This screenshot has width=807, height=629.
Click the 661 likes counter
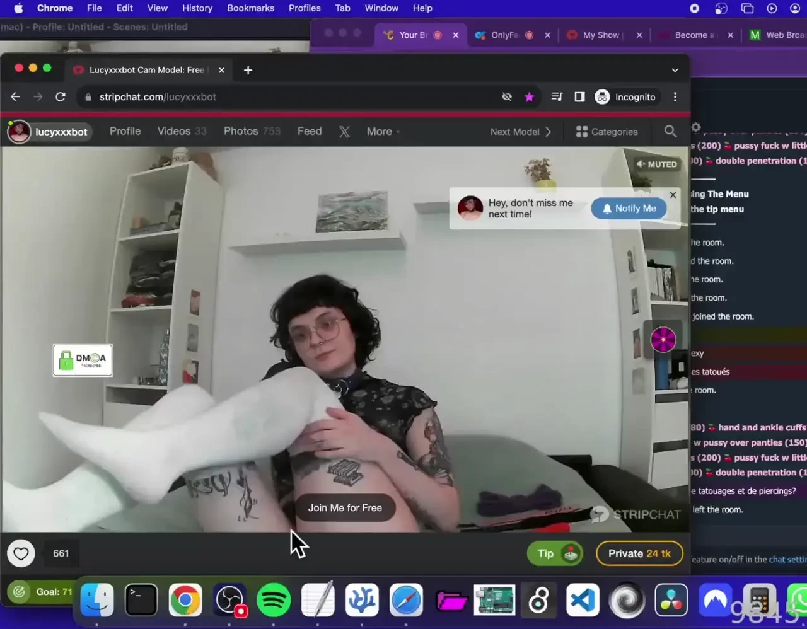(61, 553)
